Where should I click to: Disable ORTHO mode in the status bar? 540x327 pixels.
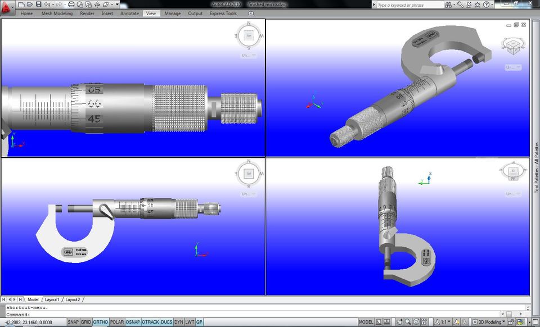100,321
